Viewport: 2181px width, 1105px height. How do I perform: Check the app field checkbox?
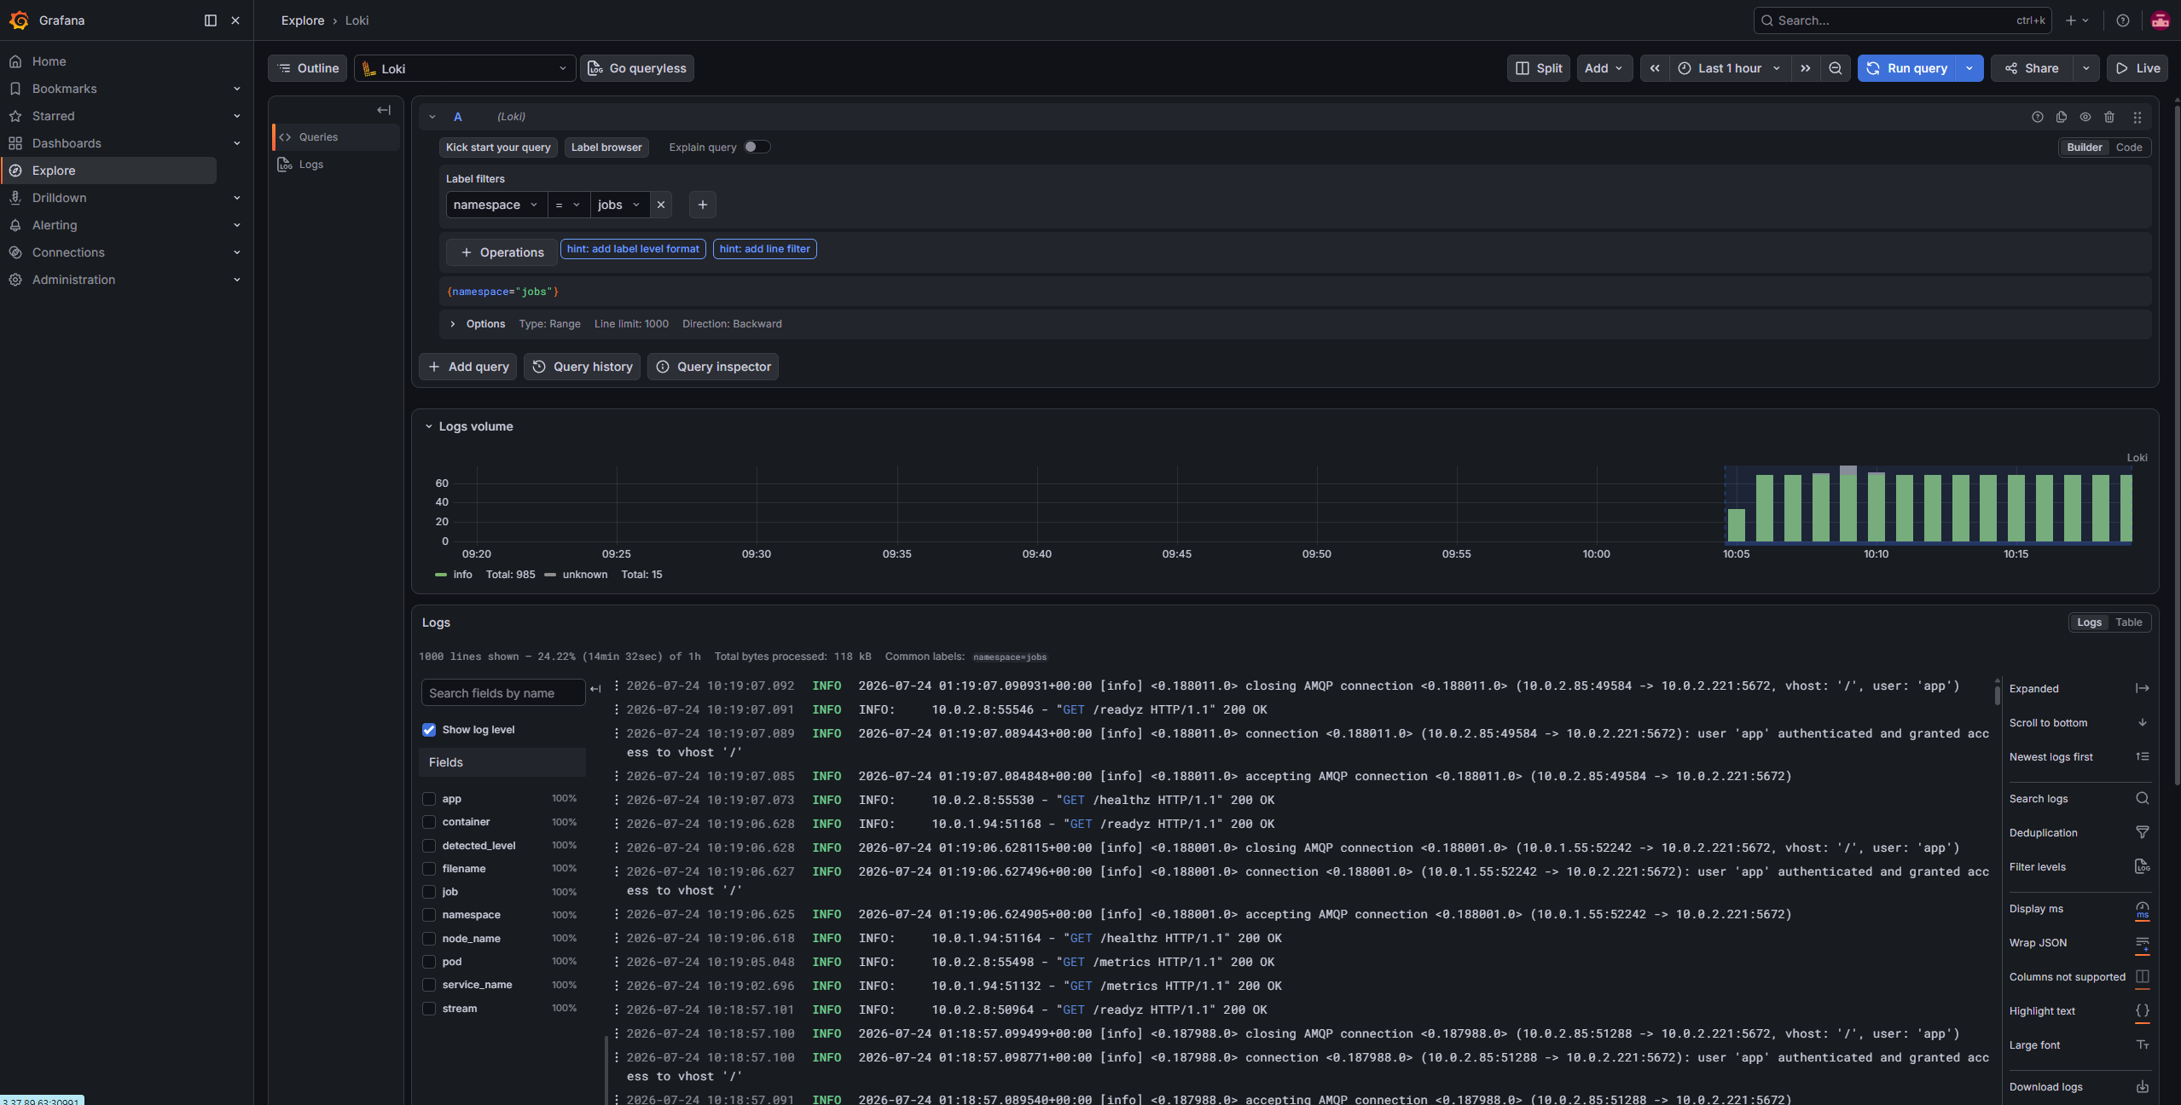[x=429, y=799]
